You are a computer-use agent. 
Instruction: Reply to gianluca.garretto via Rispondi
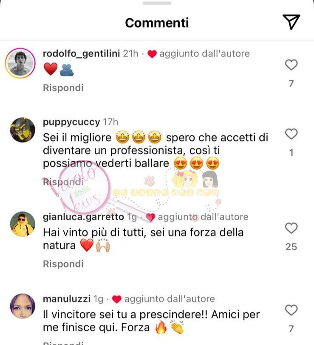click(63, 264)
